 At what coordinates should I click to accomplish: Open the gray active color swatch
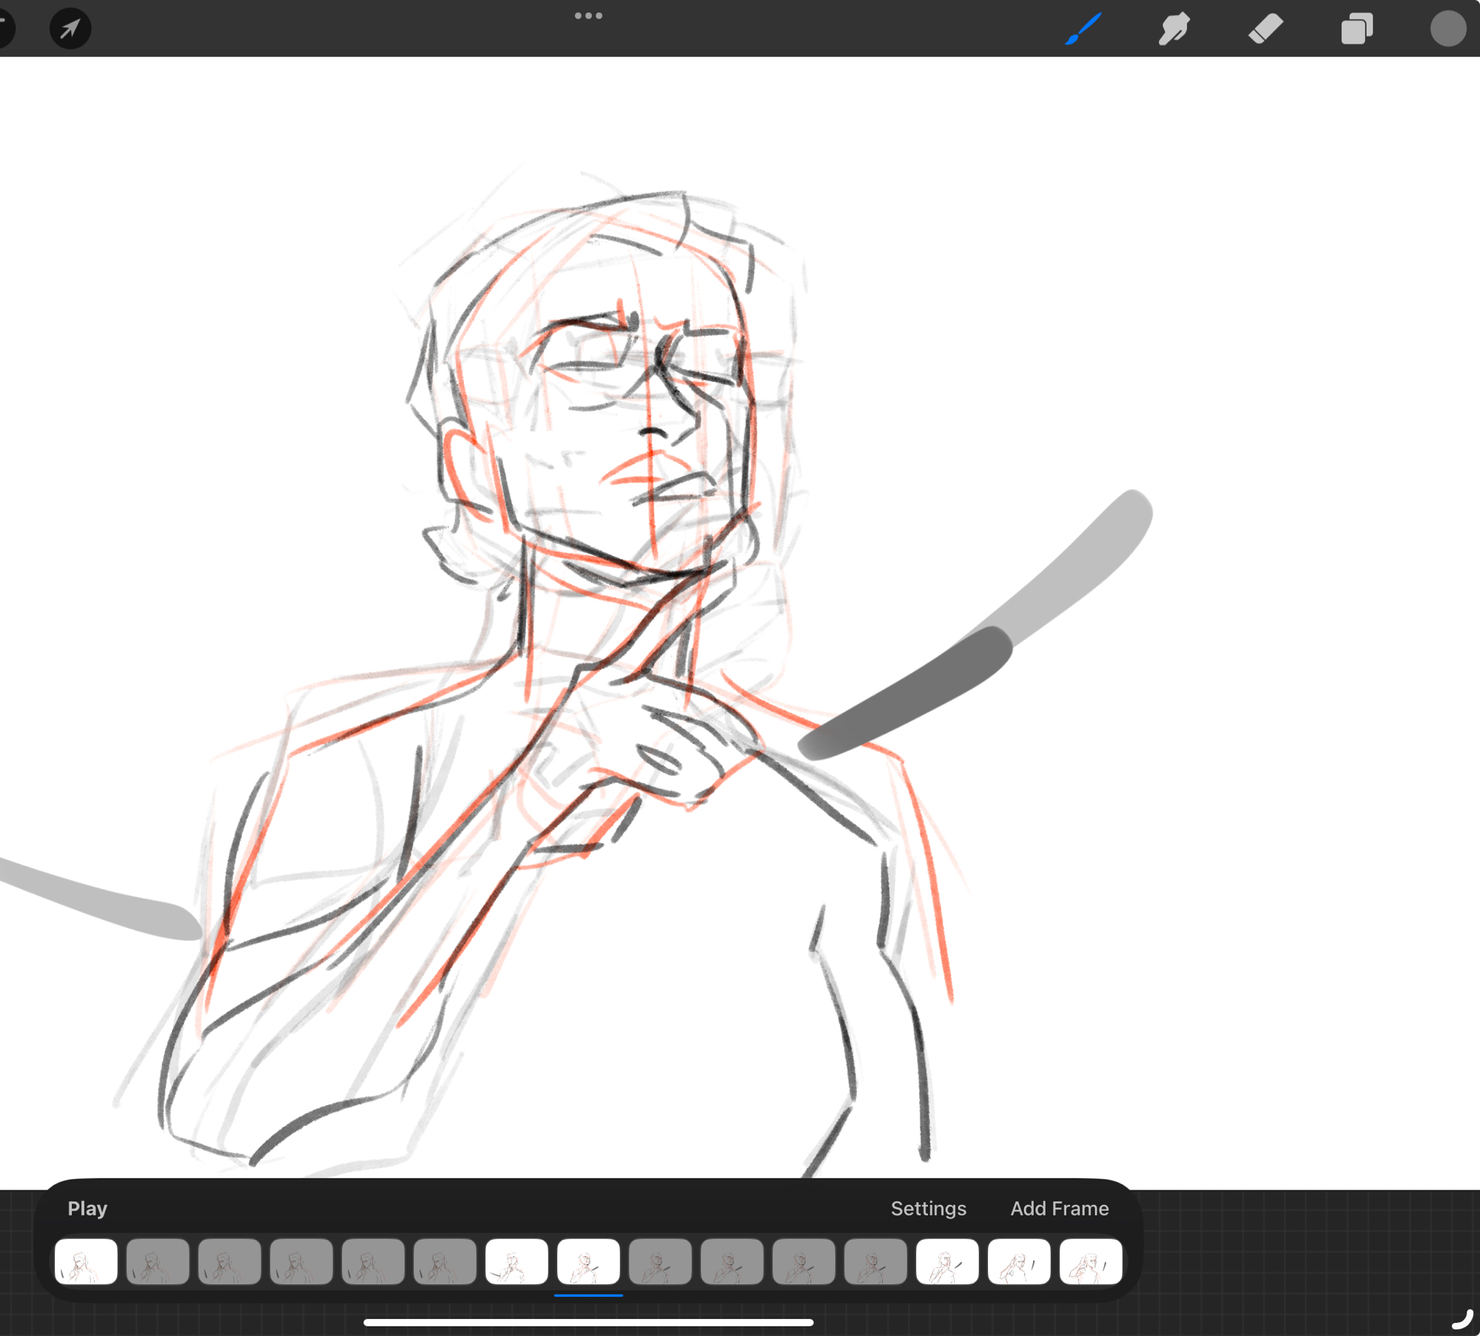pos(1447,29)
